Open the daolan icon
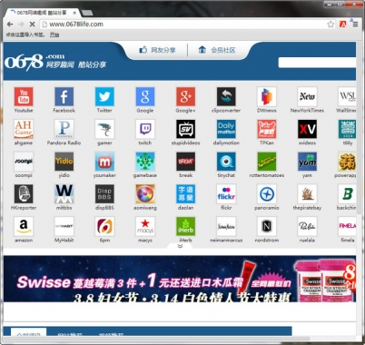The width and height of the screenshot is (365, 345). 185,193
